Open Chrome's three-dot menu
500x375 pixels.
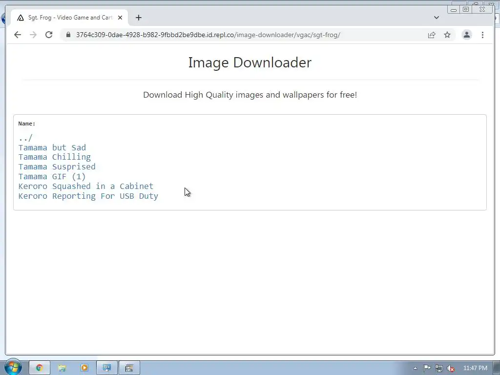(482, 35)
